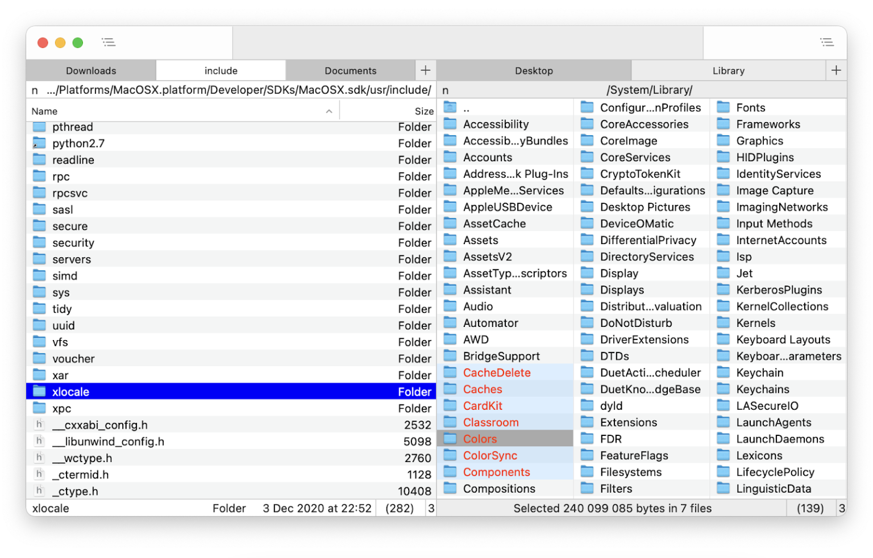Switch to the Library tab
The width and height of the screenshot is (873, 558).
[x=729, y=70]
